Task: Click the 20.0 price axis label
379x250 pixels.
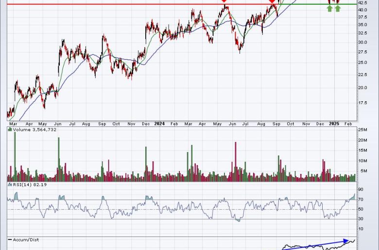Action: (363, 88)
